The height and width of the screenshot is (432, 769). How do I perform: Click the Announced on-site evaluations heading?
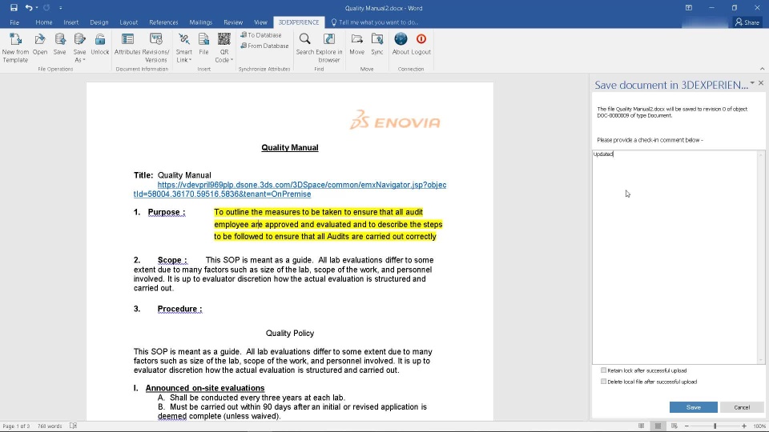point(205,388)
